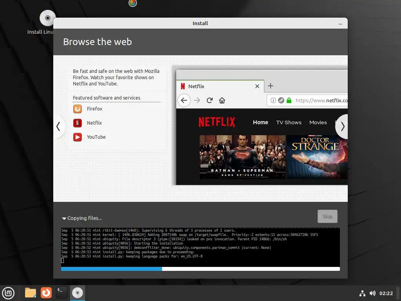The height and width of the screenshot is (301, 401).
Task: Click the green padlock in the address bar
Action: click(289, 100)
